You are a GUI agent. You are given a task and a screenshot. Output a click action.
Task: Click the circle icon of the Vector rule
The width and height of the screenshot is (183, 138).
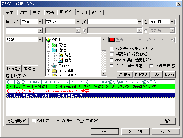pyautogui.click(x=9, y=91)
